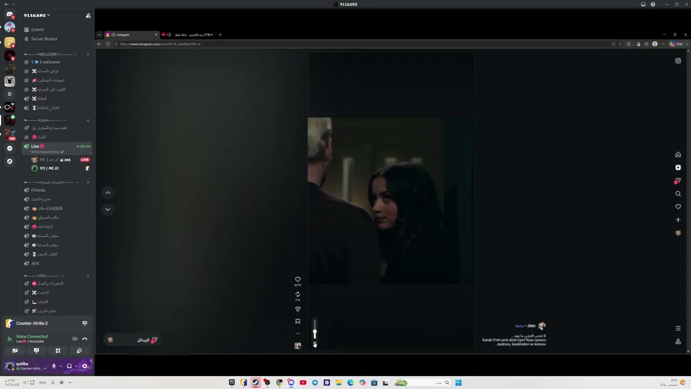Collapse the 911 channel category

tap(43, 276)
